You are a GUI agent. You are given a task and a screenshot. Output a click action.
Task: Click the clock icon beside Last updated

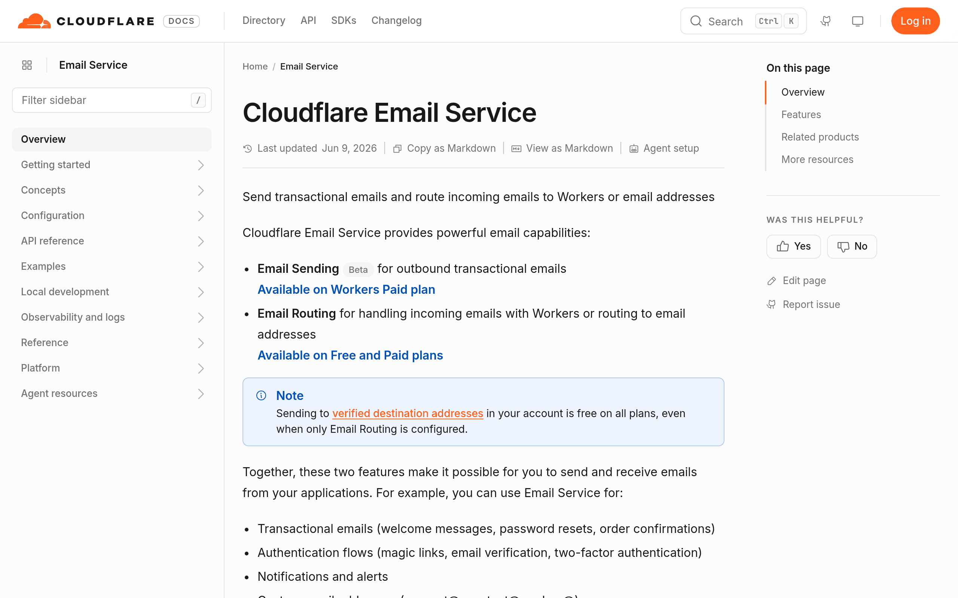(247, 149)
